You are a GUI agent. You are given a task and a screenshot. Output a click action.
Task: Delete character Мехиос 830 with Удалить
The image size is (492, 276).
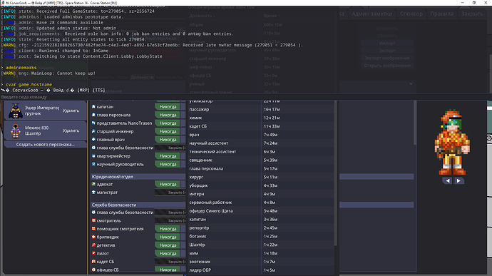point(71,131)
